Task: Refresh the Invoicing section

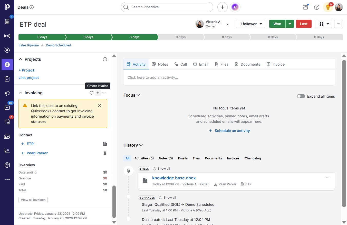Action: click(92, 93)
